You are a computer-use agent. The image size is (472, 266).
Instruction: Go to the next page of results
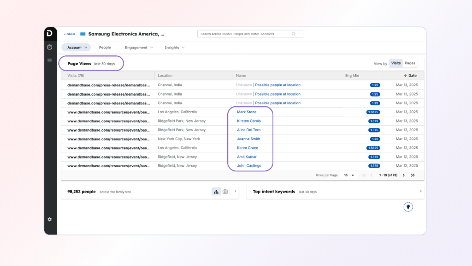click(404, 175)
